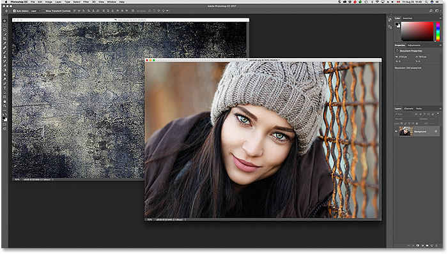
Task: Select the Blur tool
Action: 4,74
